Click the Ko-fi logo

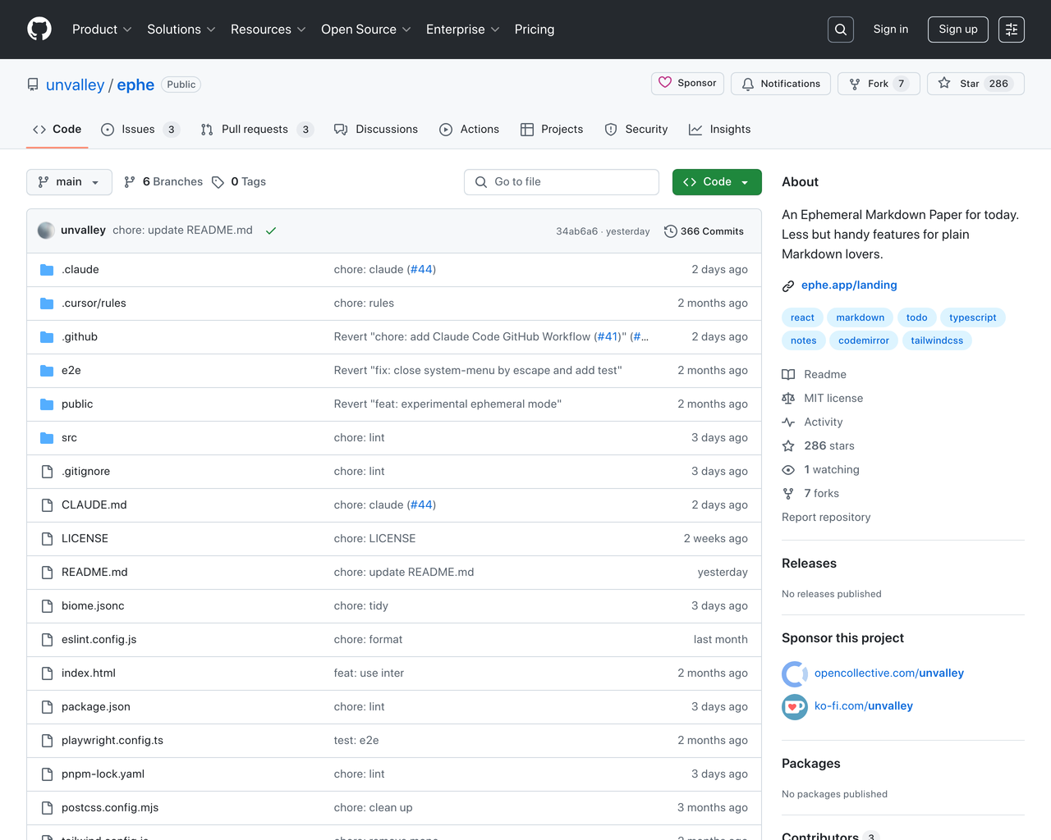(x=795, y=707)
